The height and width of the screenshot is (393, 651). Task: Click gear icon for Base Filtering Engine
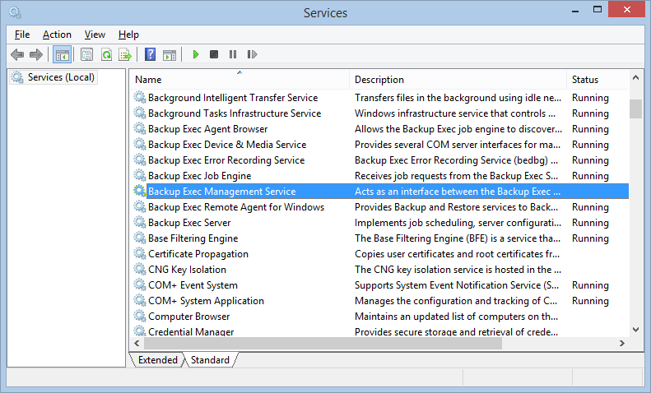pyautogui.click(x=140, y=238)
